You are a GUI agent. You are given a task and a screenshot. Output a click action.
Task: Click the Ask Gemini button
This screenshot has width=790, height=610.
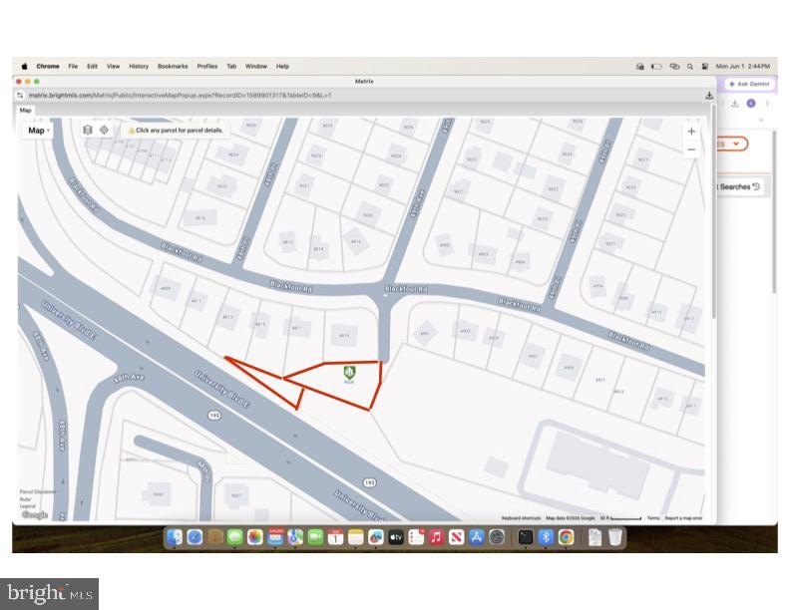pos(750,84)
